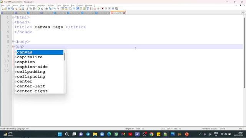The height and width of the screenshot is (138, 246).
Task: Create a new file with the New toolbar icon
Action: click(x=3, y=8)
